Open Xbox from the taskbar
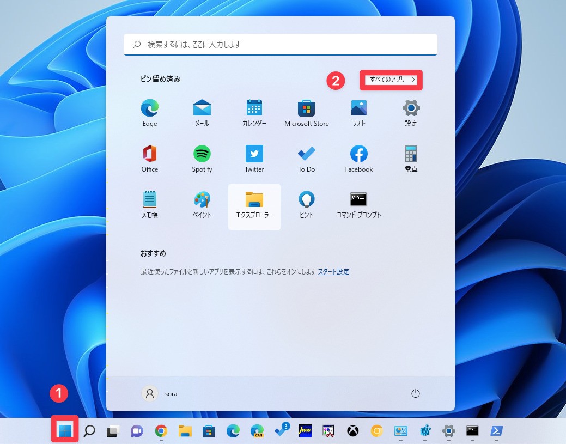The width and height of the screenshot is (566, 444). (353, 431)
